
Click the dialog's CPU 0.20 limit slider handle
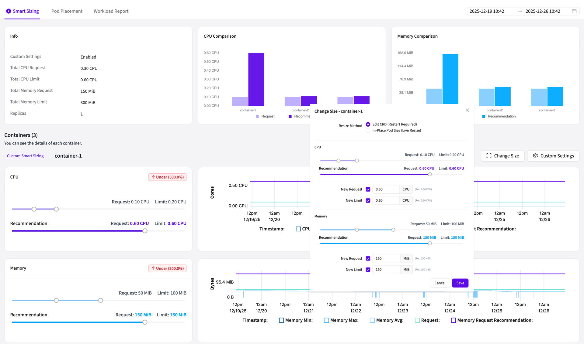(357, 161)
